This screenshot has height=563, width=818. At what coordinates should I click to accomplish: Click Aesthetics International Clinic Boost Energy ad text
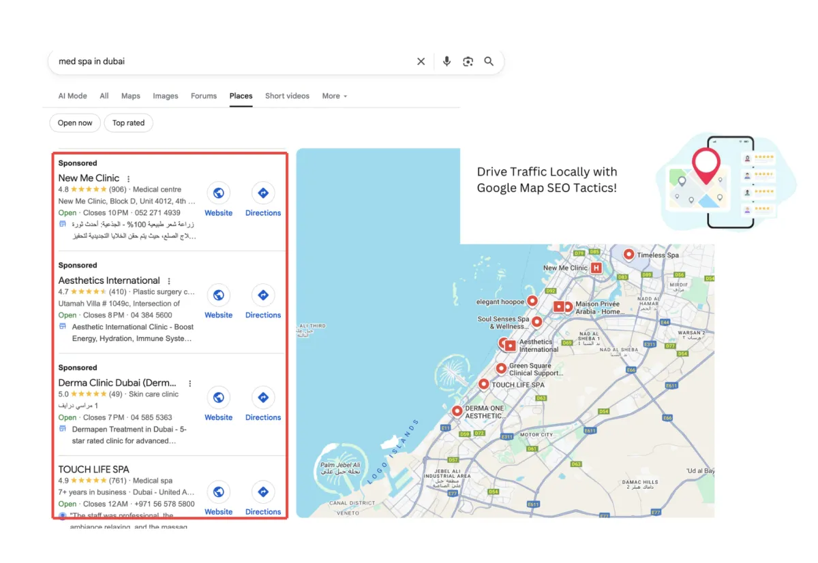tap(133, 333)
